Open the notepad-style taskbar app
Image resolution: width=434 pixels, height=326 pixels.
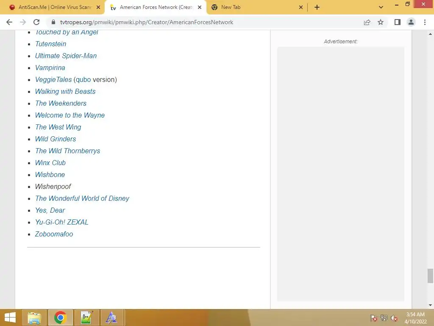pos(86,318)
